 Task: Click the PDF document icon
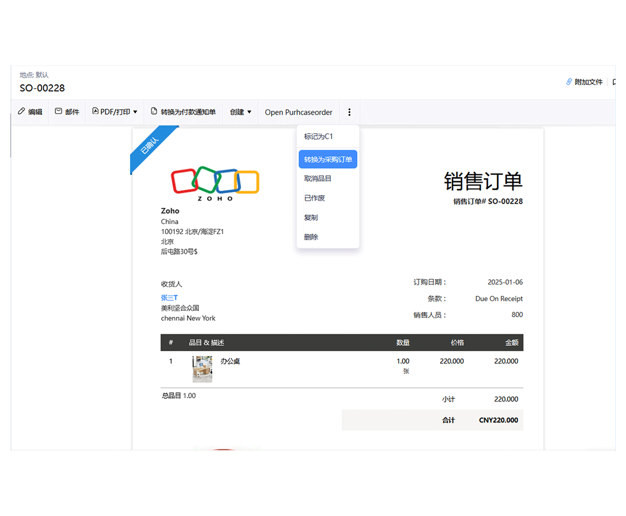(x=95, y=111)
